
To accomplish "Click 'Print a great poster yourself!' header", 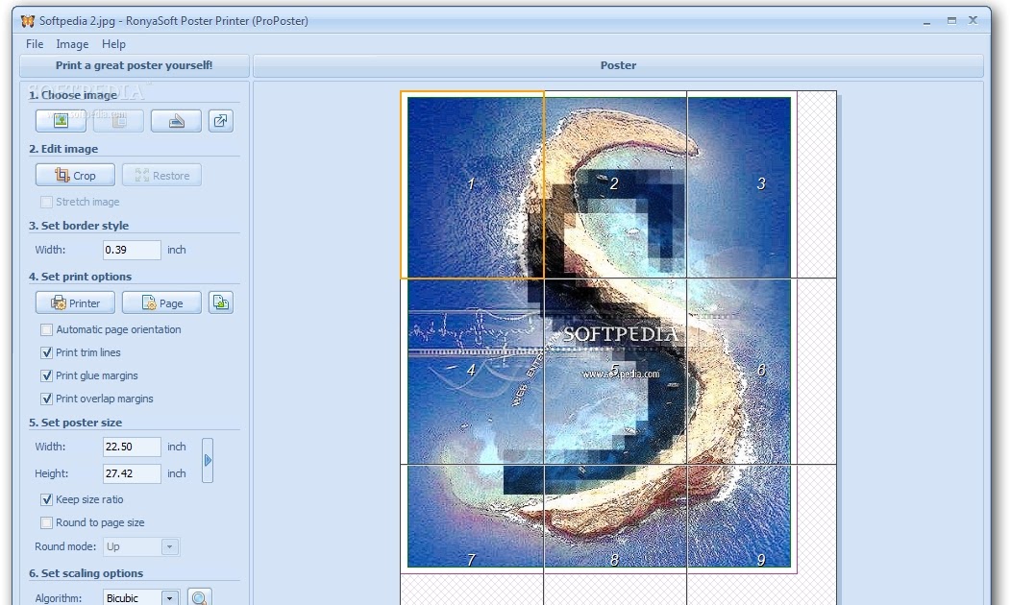I will pyautogui.click(x=135, y=65).
